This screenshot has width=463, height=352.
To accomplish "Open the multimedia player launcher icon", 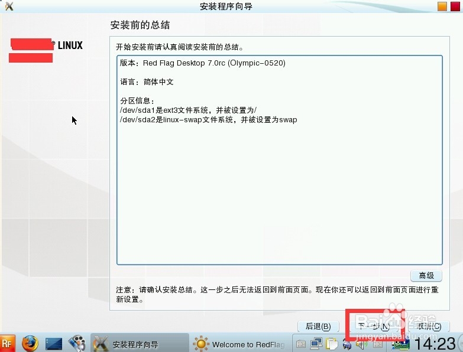I will [x=77, y=344].
